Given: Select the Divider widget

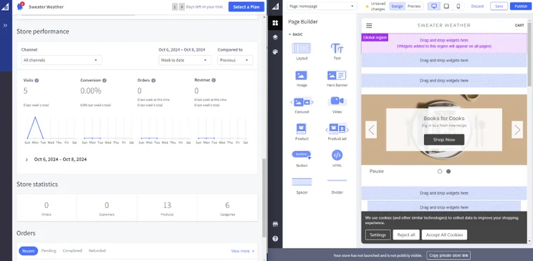Looking at the screenshot, I should (337, 186).
